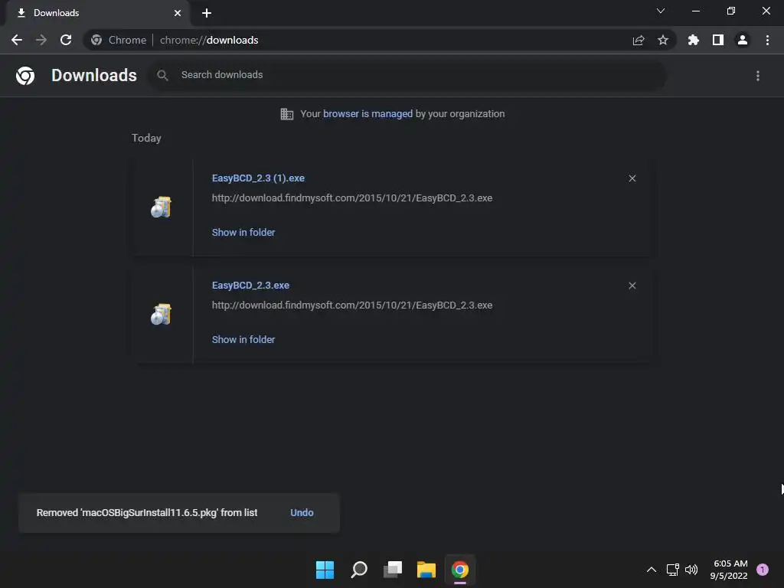Image resolution: width=784 pixels, height=588 pixels.
Task: Open network status tray icon
Action: 673,570
